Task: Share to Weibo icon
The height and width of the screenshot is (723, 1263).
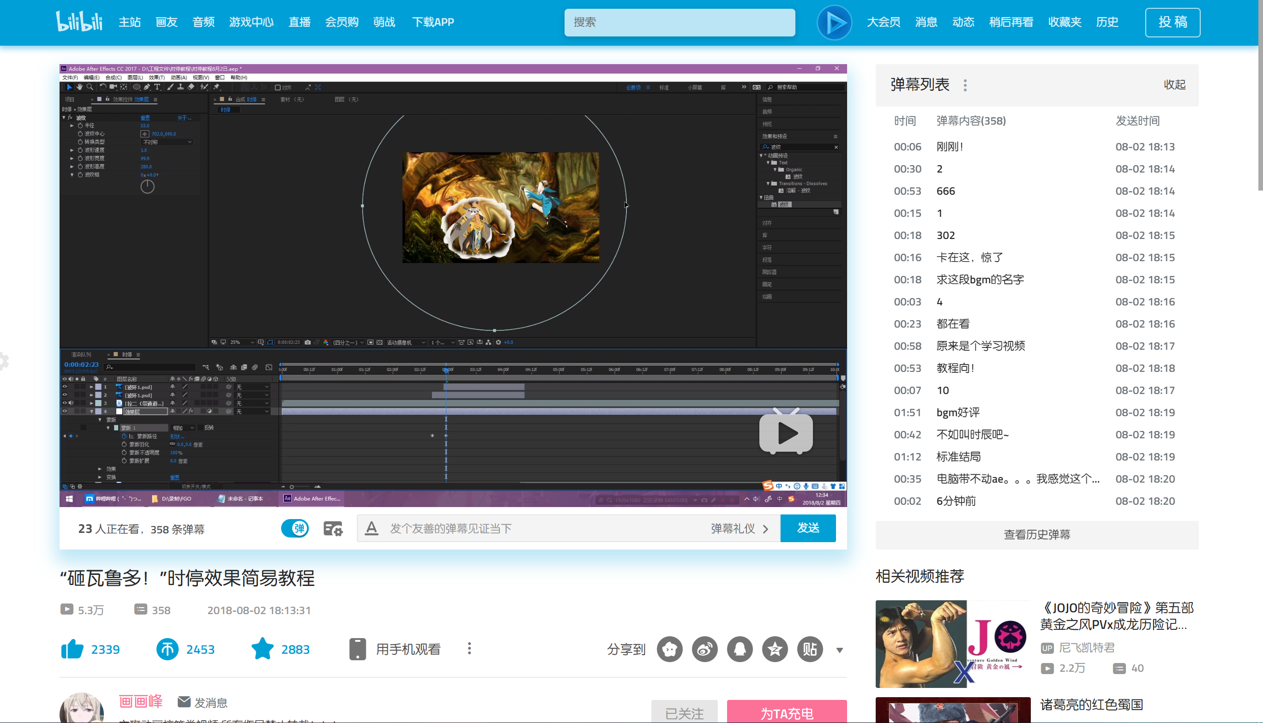Action: pyautogui.click(x=705, y=649)
